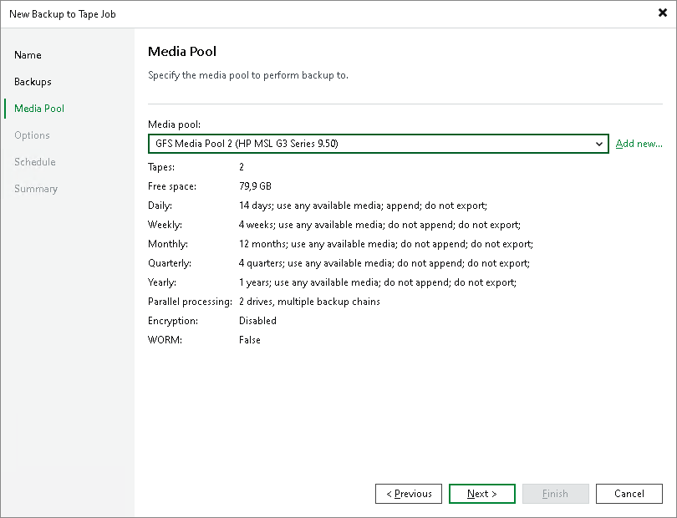This screenshot has width=677, height=518.
Task: Select the Media Pool step
Action: pos(40,109)
